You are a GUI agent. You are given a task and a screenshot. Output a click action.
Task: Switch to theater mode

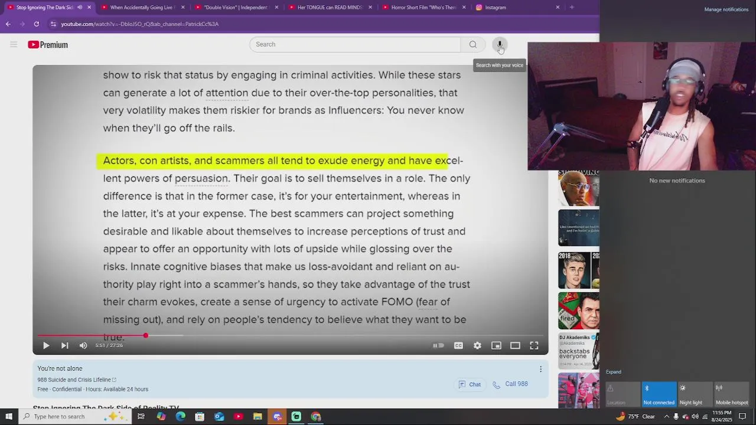pyautogui.click(x=515, y=345)
